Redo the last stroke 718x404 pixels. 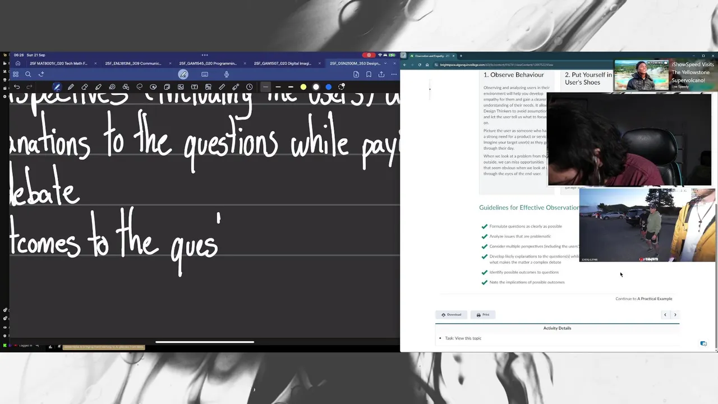(29, 87)
